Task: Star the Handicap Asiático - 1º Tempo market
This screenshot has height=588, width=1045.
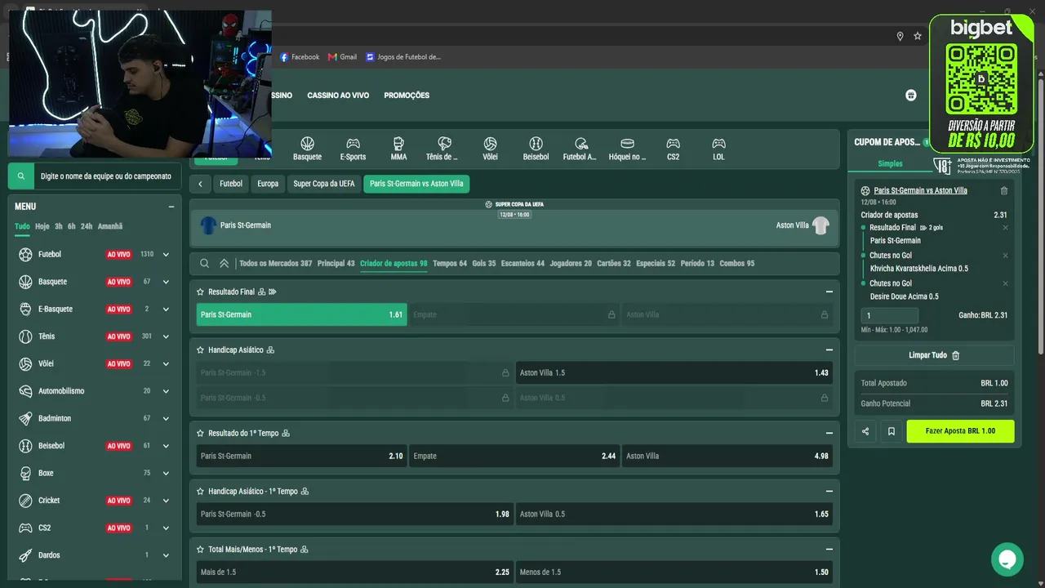Action: (x=200, y=491)
